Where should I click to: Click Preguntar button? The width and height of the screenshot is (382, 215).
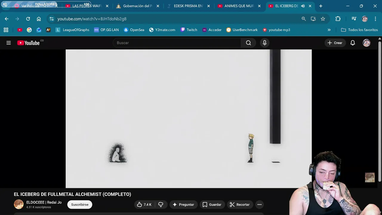pos(184,205)
